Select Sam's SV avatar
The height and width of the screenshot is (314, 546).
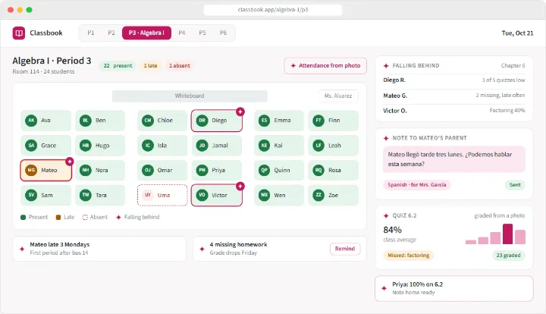click(31, 195)
